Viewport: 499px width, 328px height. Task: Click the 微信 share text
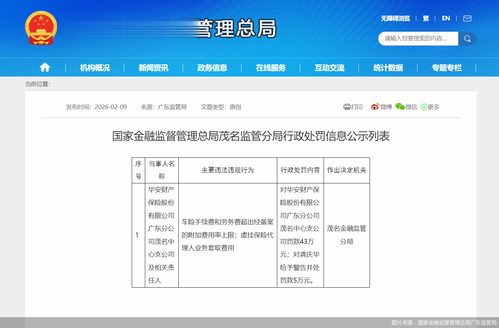(411, 107)
